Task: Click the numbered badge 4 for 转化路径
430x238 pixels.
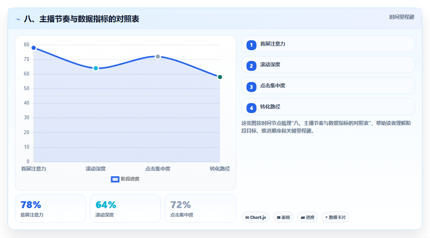Action: click(x=251, y=108)
